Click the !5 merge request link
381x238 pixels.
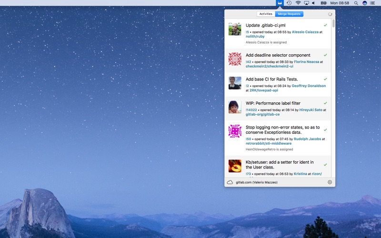coord(247,32)
